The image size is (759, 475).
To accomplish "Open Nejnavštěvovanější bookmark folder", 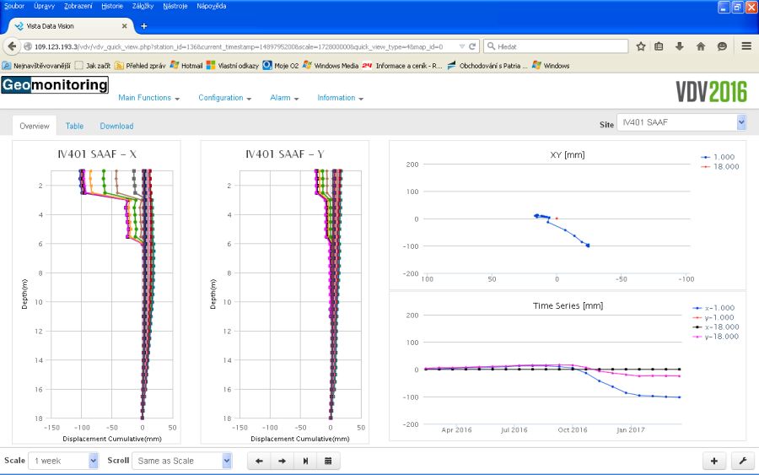I will 36,65.
